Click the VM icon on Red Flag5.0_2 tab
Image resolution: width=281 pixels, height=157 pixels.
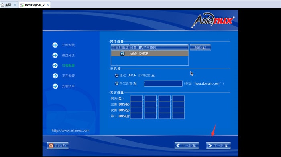point(22,5)
